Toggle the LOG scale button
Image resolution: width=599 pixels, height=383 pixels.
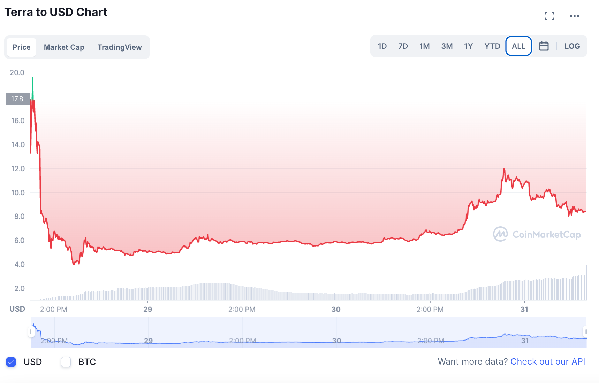pos(572,46)
